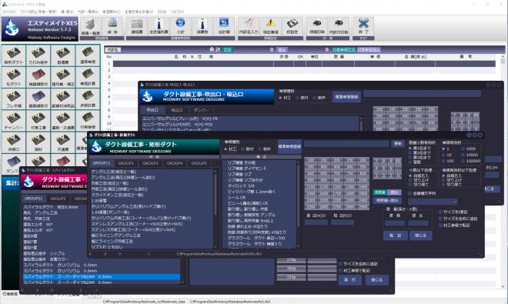
Task: Click the 実行 button in spiral duct window
Action: (350, 279)
